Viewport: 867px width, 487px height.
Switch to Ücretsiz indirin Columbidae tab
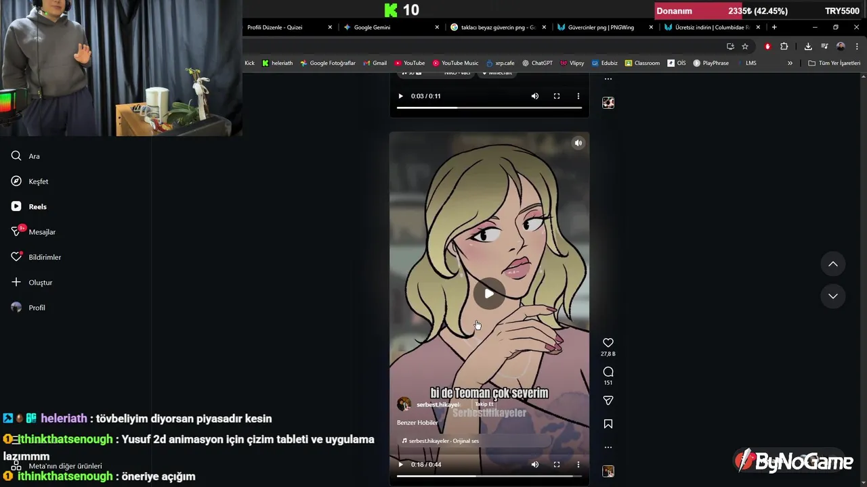tap(712, 27)
